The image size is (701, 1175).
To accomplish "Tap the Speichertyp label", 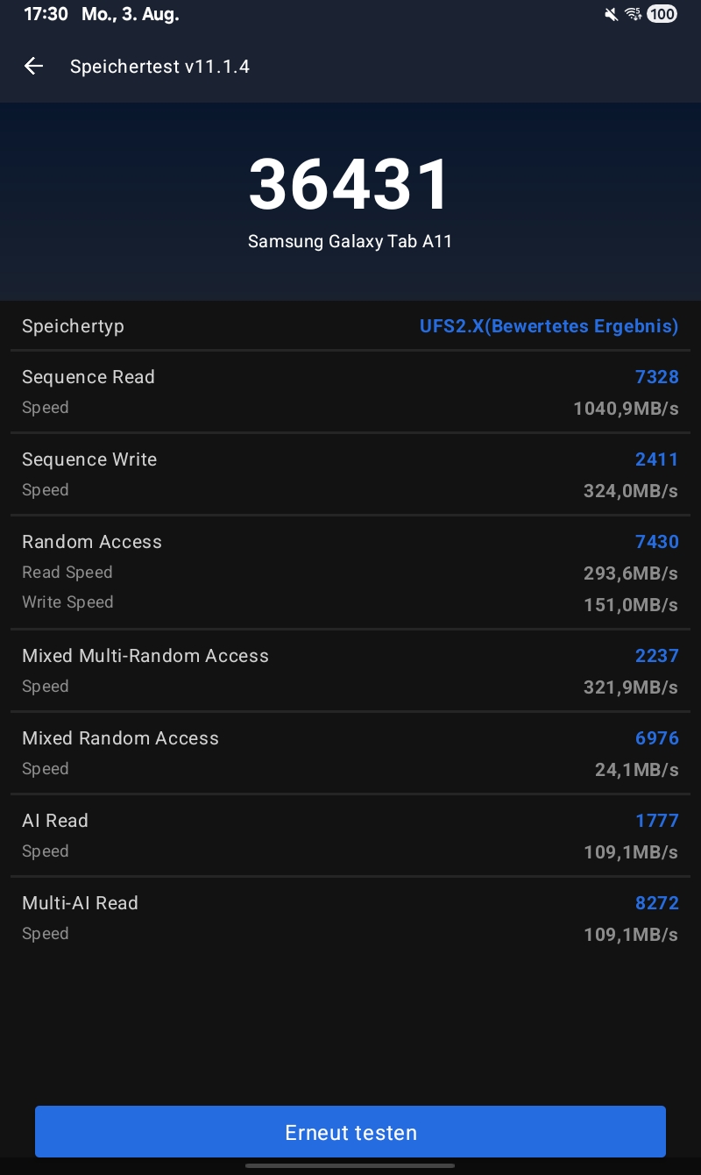I will [73, 326].
